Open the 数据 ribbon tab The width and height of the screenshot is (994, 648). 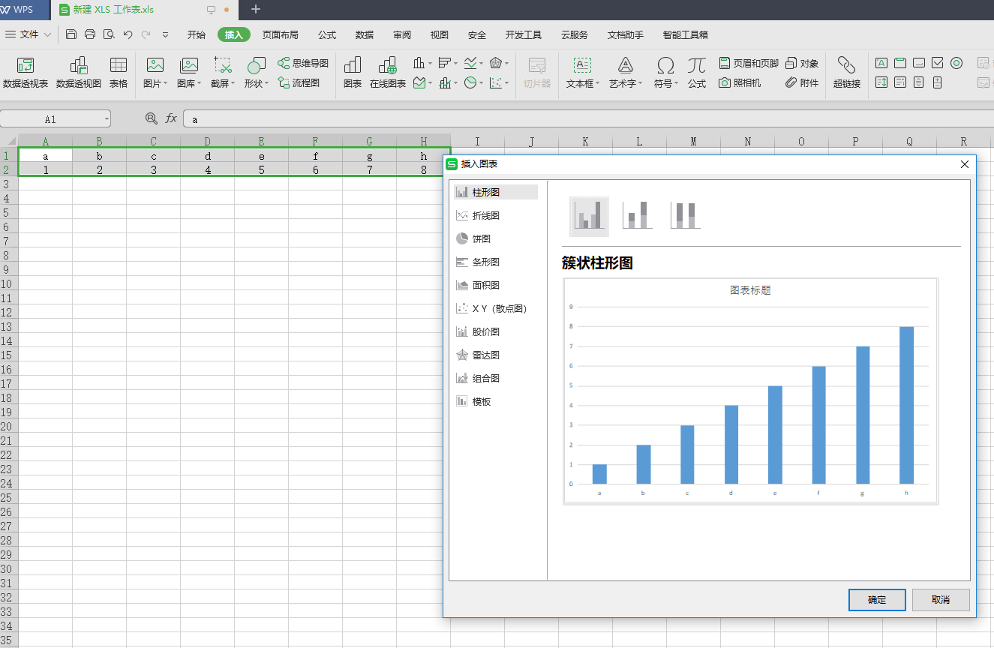(x=365, y=34)
